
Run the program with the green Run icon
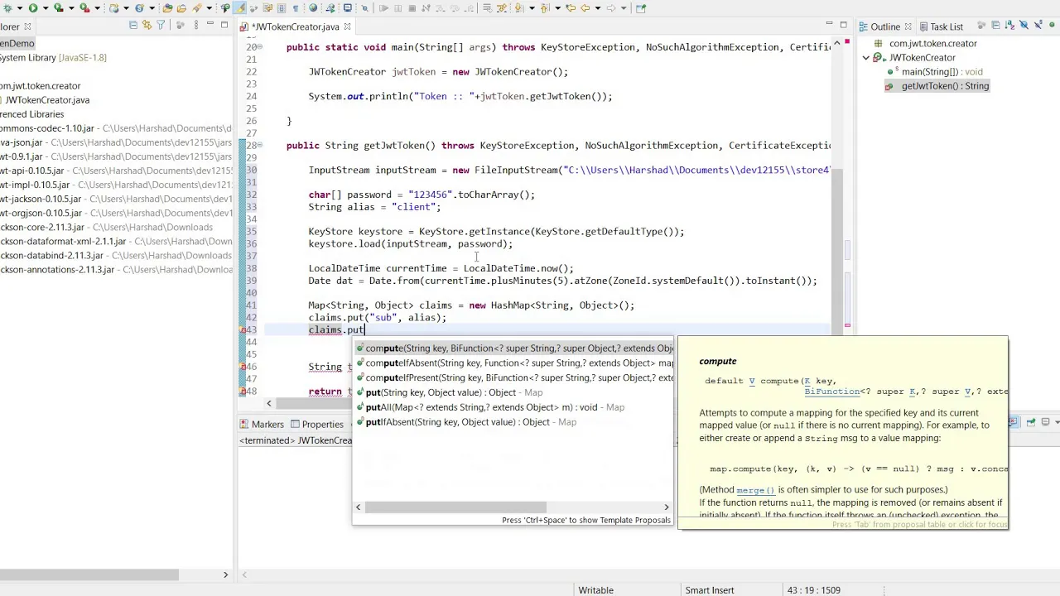tap(32, 8)
